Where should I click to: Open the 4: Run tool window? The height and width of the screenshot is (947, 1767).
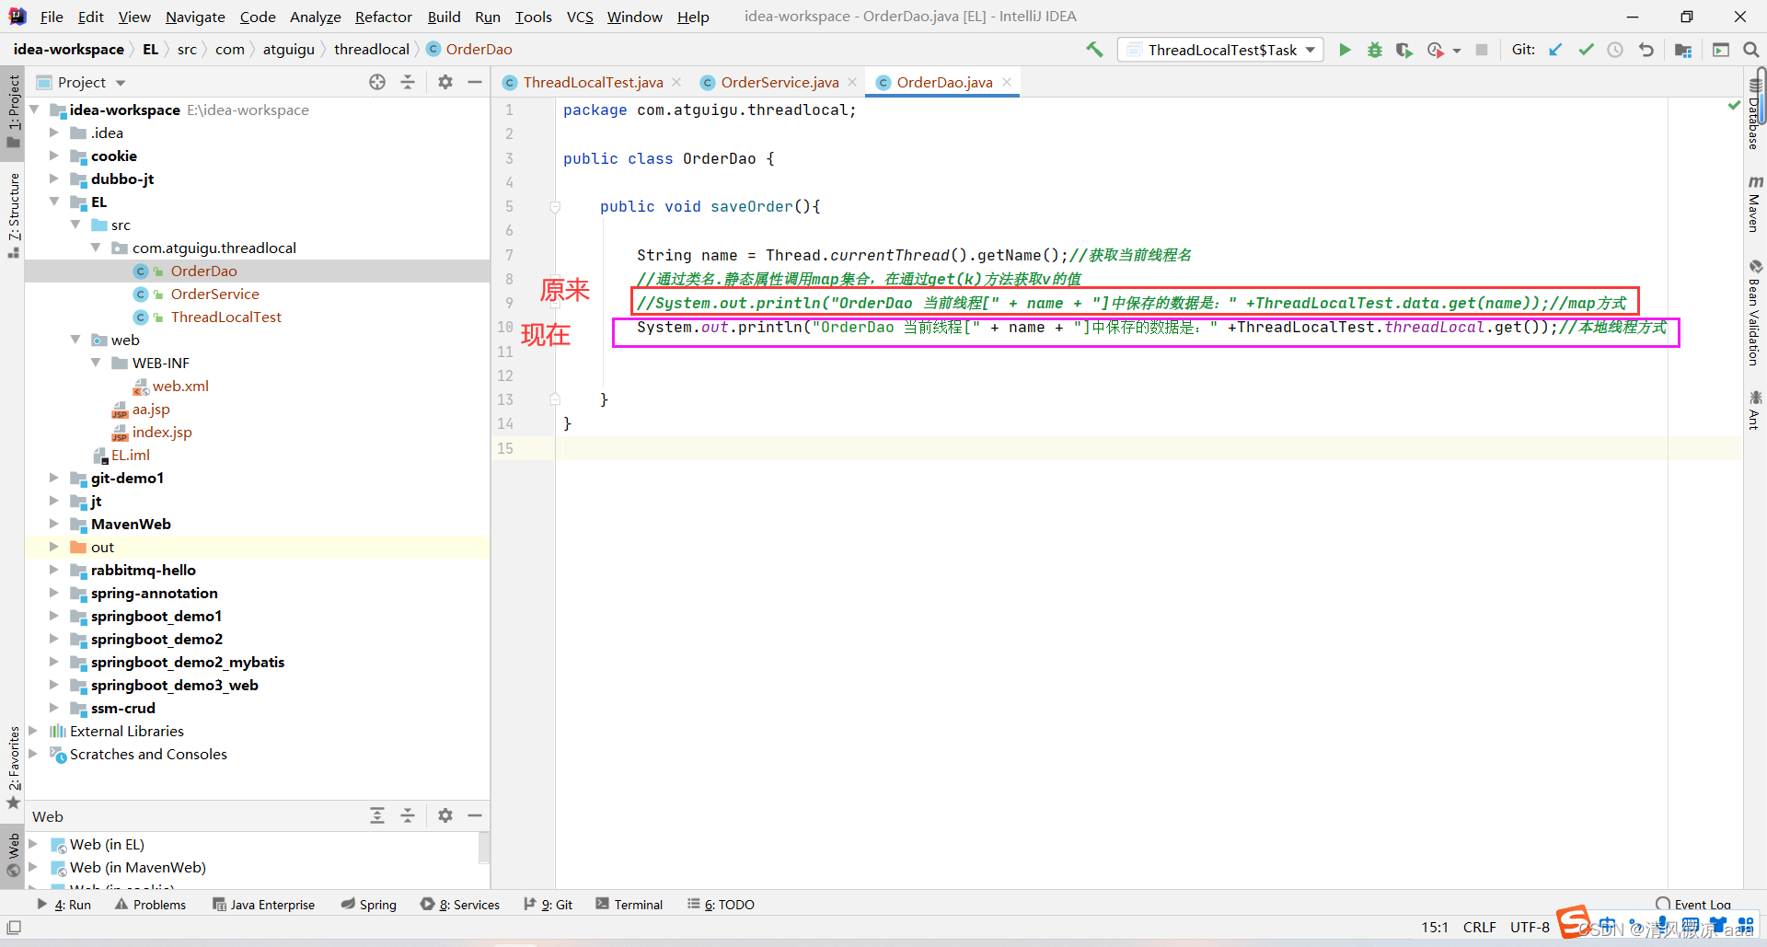click(64, 905)
